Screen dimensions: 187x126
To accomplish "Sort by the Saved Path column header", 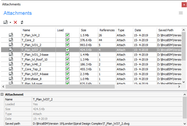I will coord(169,30).
